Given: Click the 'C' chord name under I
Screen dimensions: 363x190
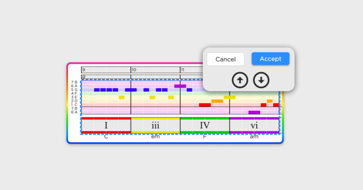Looking at the screenshot, I should point(106,137).
